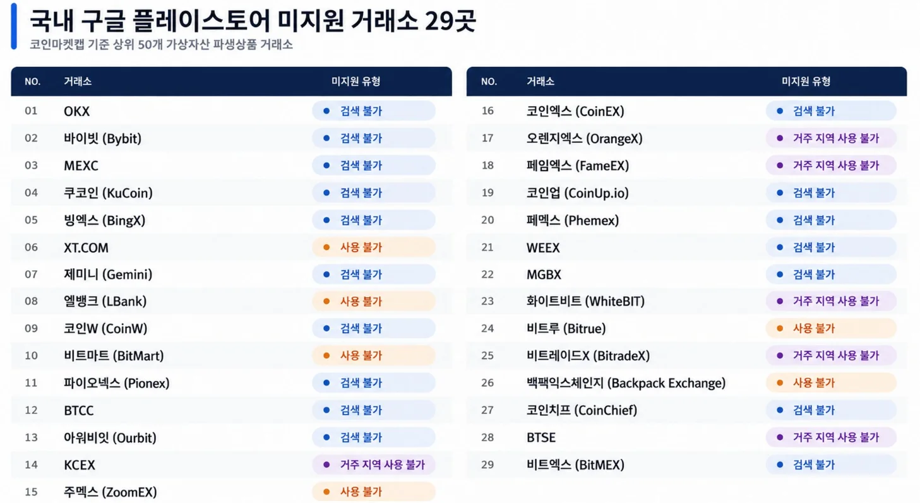The height and width of the screenshot is (503, 920).
Task: Select the 거주 지역 사용 불가 badge for WhiteBIT
Action: coord(831,301)
